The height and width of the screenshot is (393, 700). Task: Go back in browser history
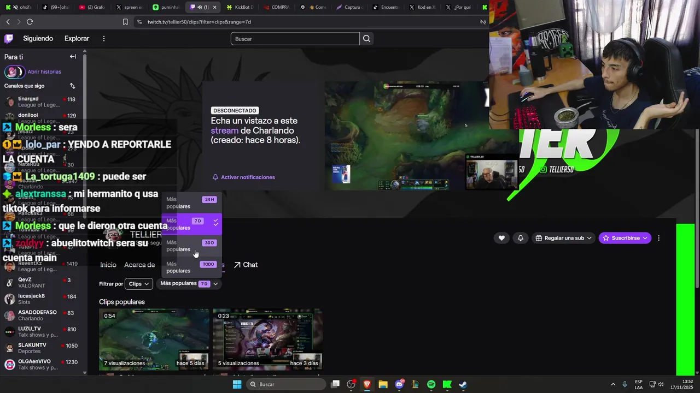coord(8,22)
